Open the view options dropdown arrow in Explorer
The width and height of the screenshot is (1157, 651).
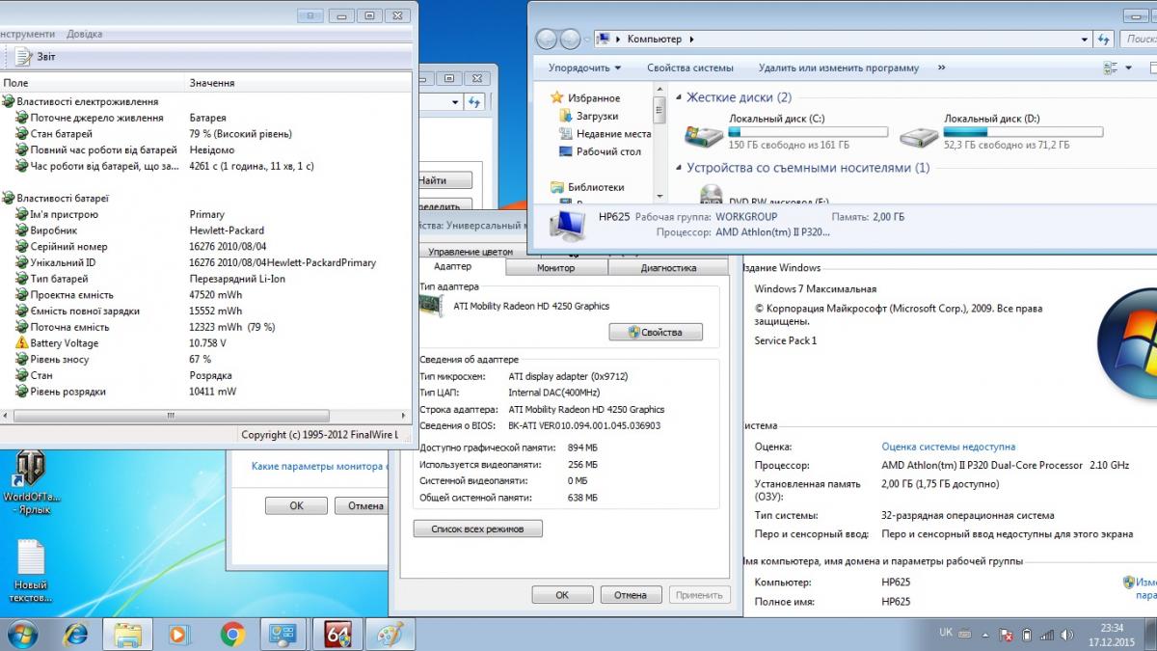tap(1129, 68)
